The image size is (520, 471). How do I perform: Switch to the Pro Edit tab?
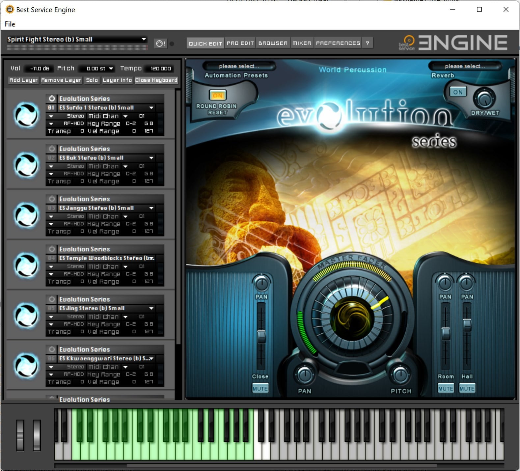(240, 43)
